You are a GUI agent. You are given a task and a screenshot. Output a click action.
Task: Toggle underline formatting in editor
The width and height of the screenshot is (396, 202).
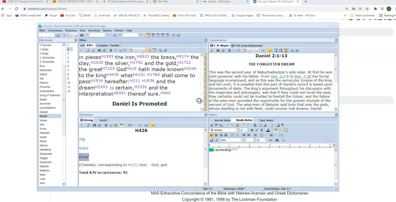[261, 130]
